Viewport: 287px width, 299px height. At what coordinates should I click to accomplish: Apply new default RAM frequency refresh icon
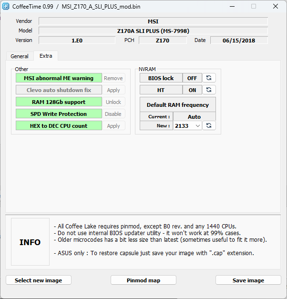209,126
